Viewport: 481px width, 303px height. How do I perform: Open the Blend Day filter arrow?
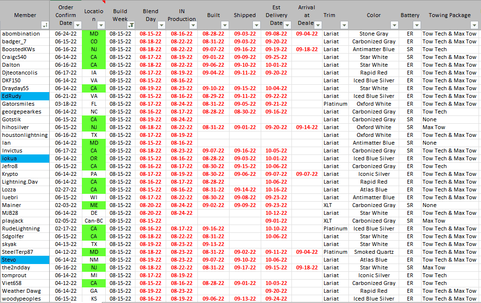[161, 25]
